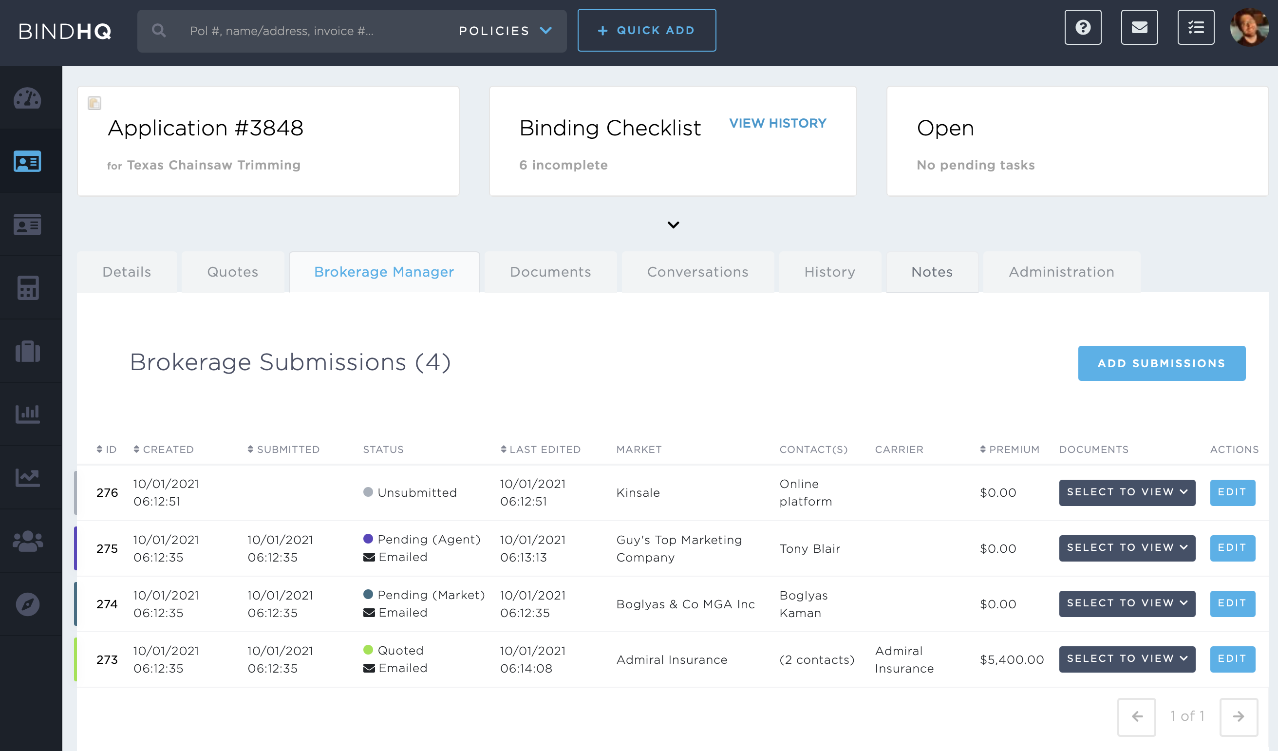Open the bar chart icon in sidebar

pos(27,414)
